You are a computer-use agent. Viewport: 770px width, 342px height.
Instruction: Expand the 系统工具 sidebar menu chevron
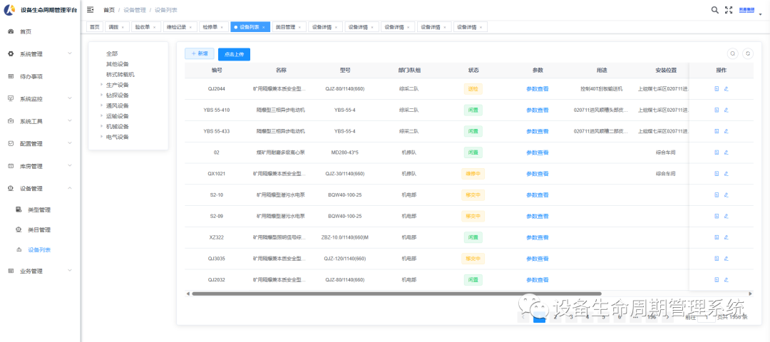(70, 121)
